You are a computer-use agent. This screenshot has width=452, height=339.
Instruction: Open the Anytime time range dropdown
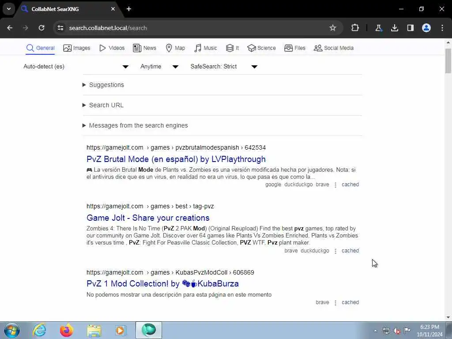[x=159, y=67]
